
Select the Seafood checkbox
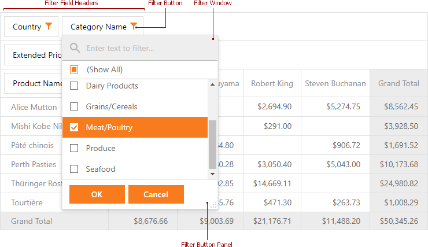click(74, 169)
